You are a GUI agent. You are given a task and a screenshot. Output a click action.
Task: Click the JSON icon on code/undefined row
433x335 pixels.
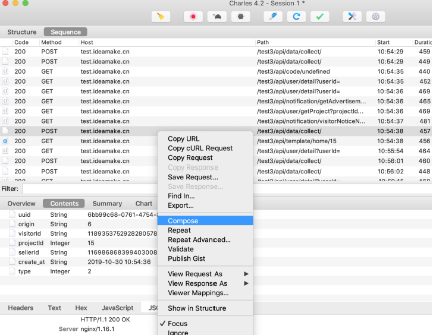(5, 71)
